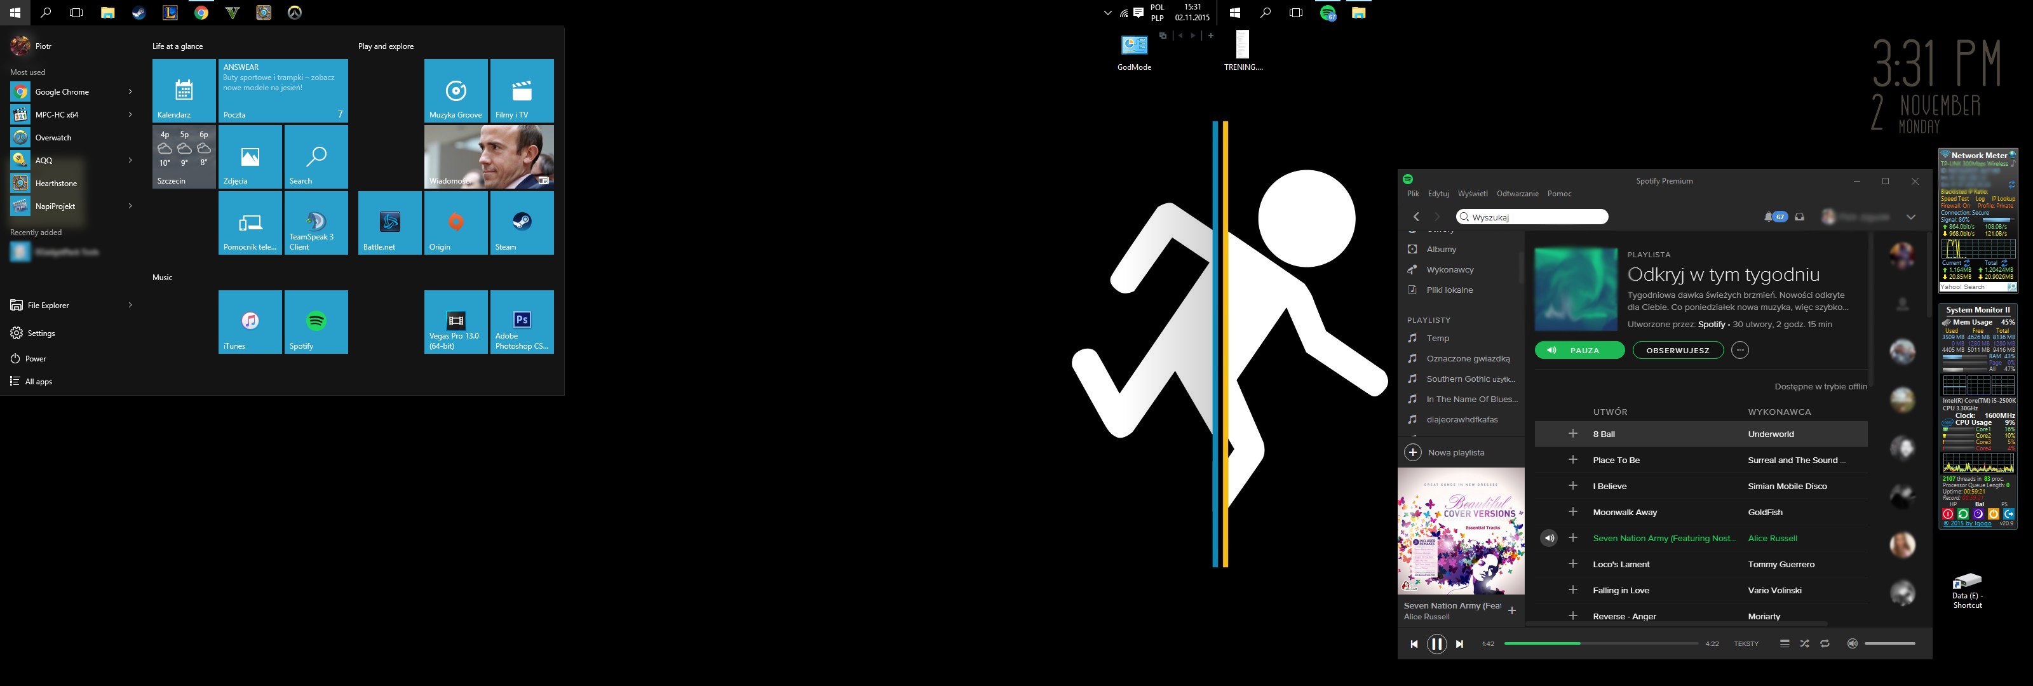Expand NapiProjekt jump list arrow
The height and width of the screenshot is (686, 2033).
pos(130,206)
